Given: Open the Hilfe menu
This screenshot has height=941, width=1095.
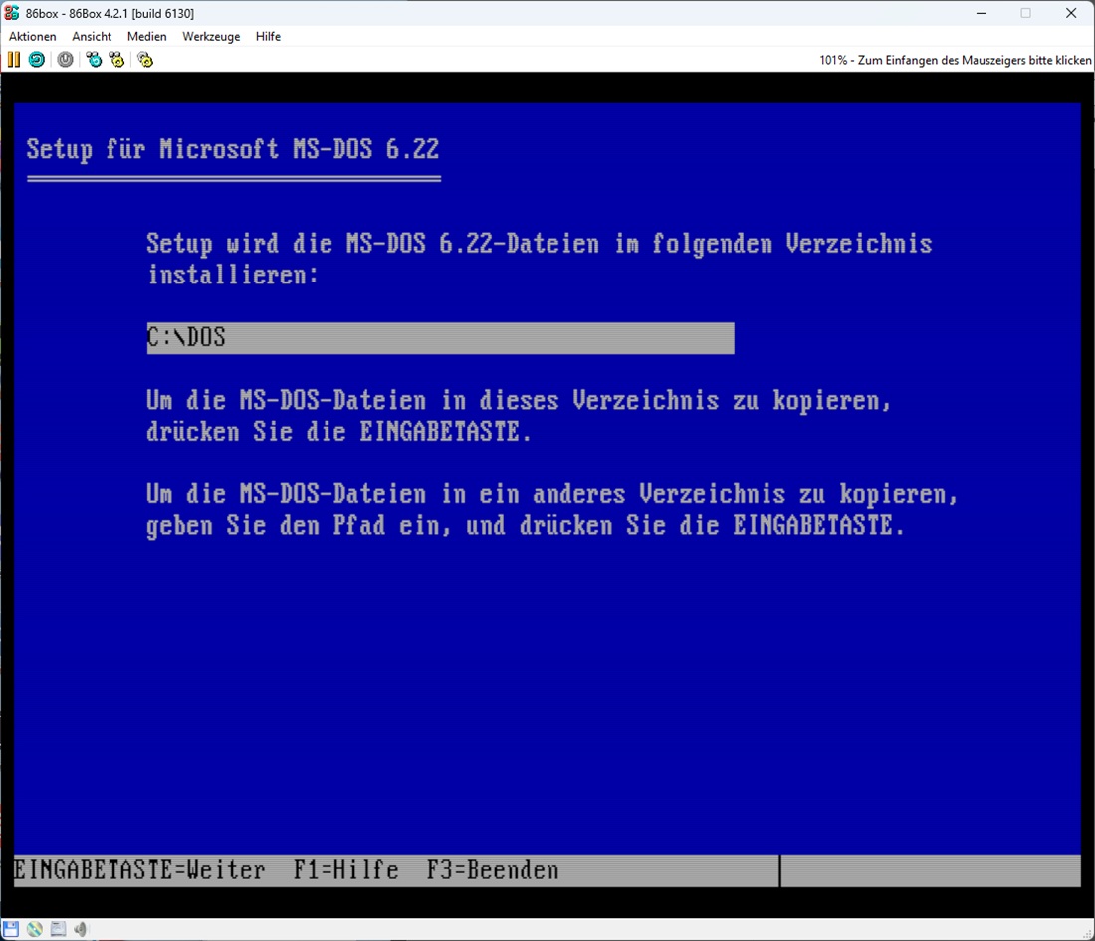Looking at the screenshot, I should click(x=268, y=36).
